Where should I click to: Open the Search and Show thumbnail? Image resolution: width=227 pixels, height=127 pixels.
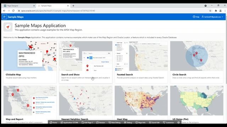(85, 56)
